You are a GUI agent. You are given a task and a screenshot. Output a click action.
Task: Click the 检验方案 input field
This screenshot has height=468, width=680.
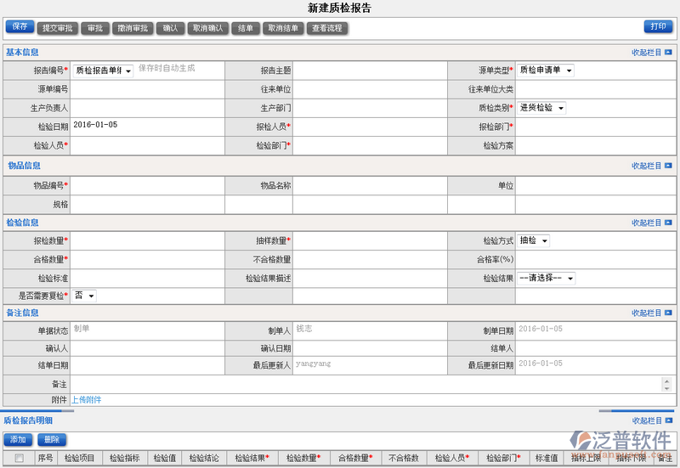click(596, 145)
